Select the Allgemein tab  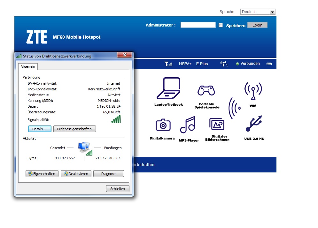point(28,66)
